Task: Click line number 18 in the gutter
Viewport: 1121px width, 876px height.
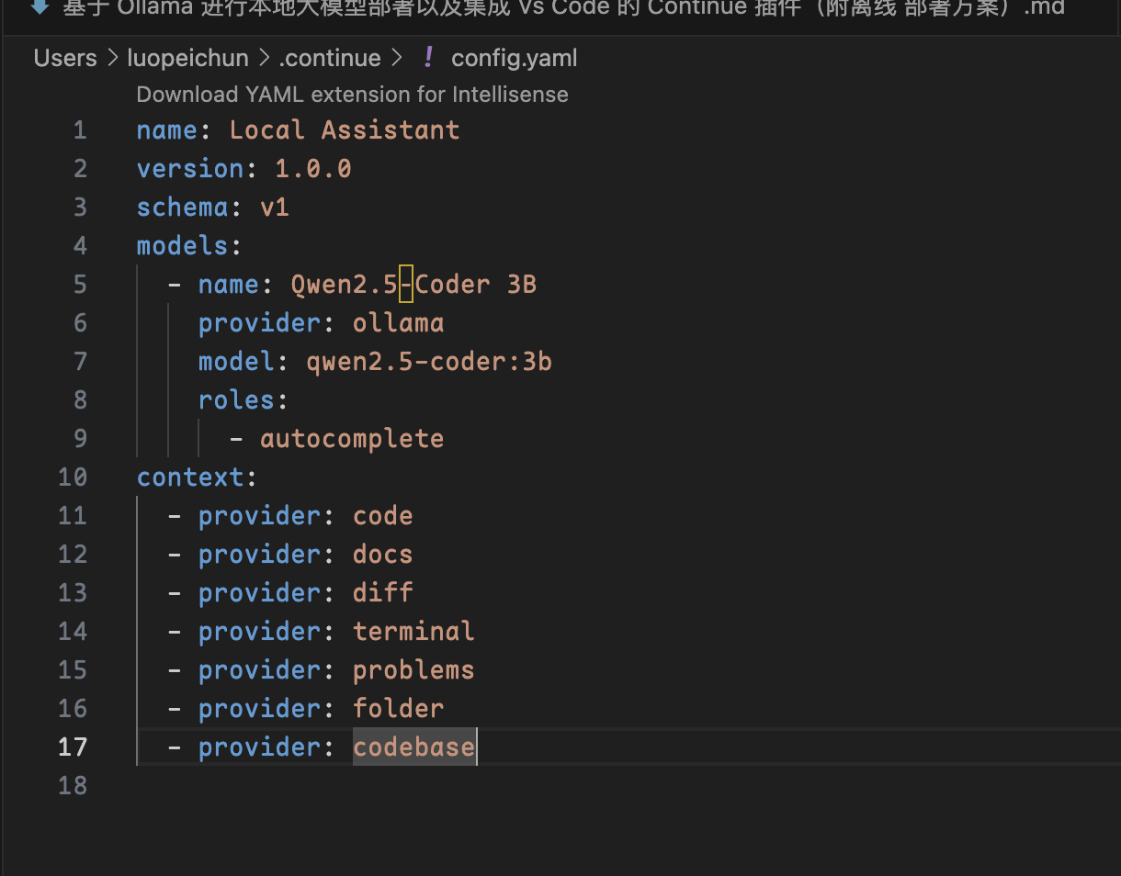Action: coord(73,786)
